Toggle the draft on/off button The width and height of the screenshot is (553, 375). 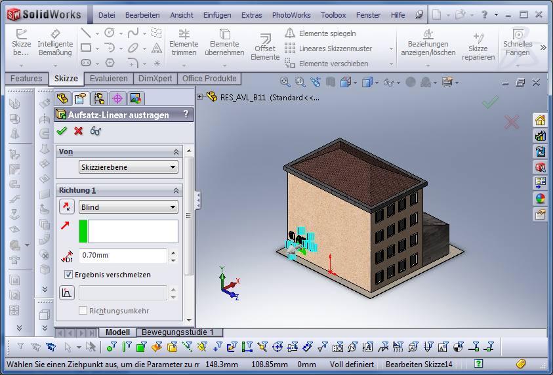point(67,292)
